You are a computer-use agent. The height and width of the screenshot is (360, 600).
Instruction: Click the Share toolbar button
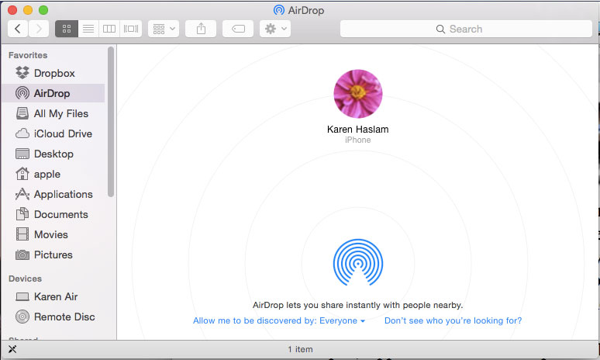coord(201,29)
